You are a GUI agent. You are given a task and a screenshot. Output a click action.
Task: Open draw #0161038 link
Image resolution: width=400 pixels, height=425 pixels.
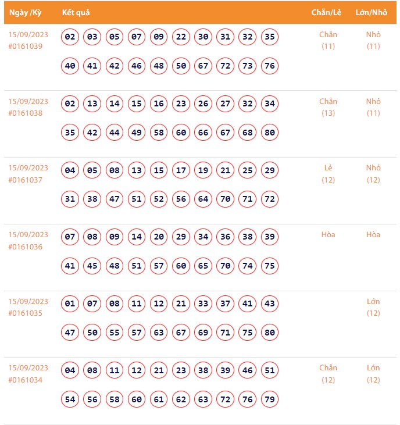tap(26, 113)
